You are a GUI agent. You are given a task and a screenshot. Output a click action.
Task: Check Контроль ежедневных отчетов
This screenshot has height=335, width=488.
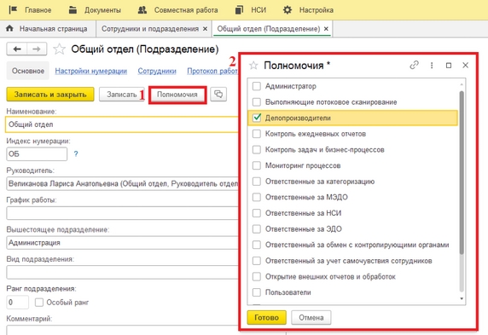coord(257,134)
